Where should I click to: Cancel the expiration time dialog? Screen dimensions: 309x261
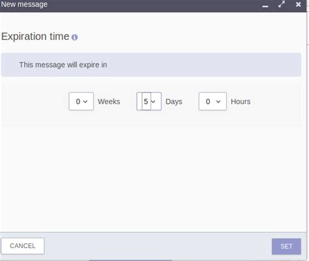click(x=23, y=246)
